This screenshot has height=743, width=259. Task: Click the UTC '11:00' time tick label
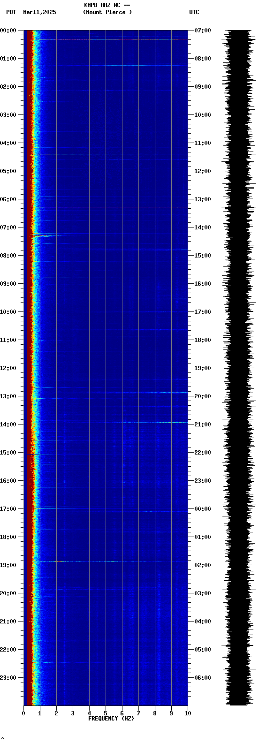(x=203, y=143)
